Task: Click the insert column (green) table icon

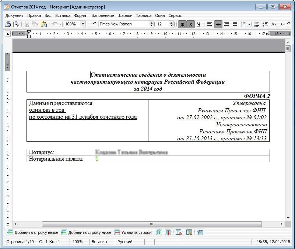Action: click(159, 232)
